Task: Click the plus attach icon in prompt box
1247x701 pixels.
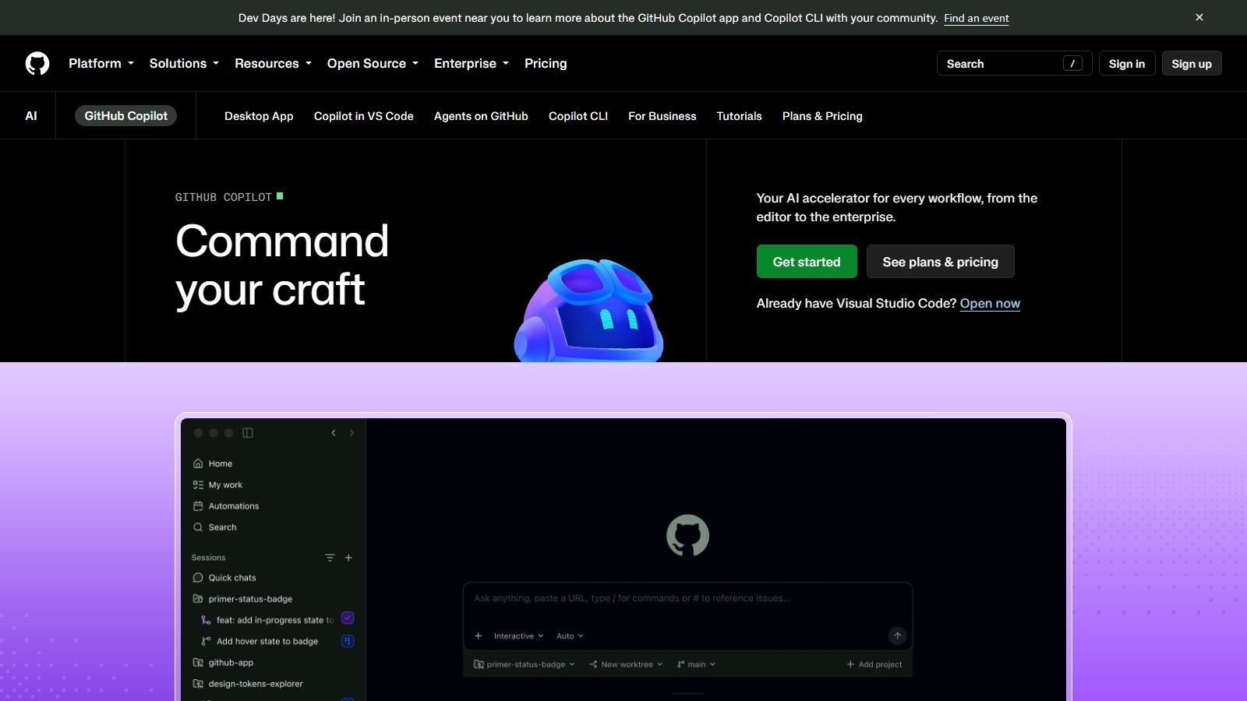Action: click(x=479, y=636)
